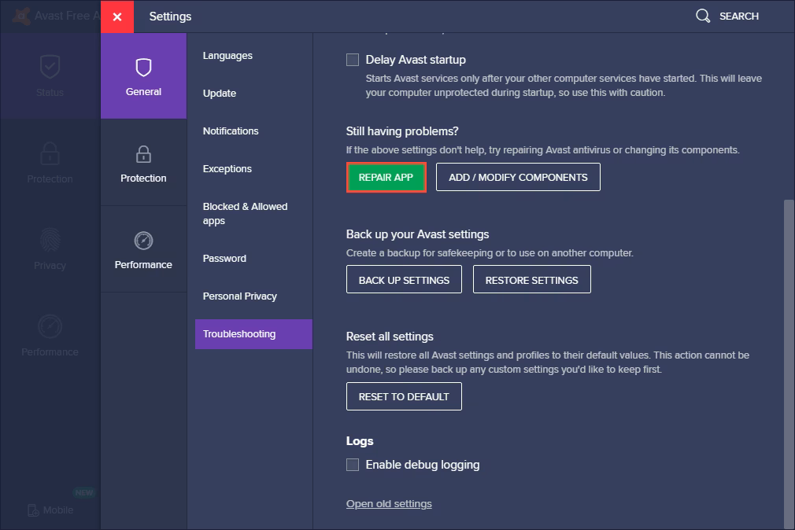Select dimmed Privacy fingerprint icon in main sidebar

click(x=50, y=240)
